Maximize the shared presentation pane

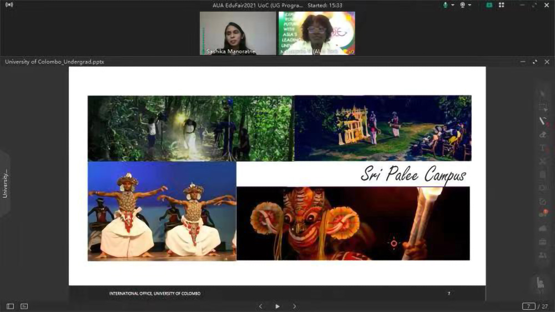535,62
